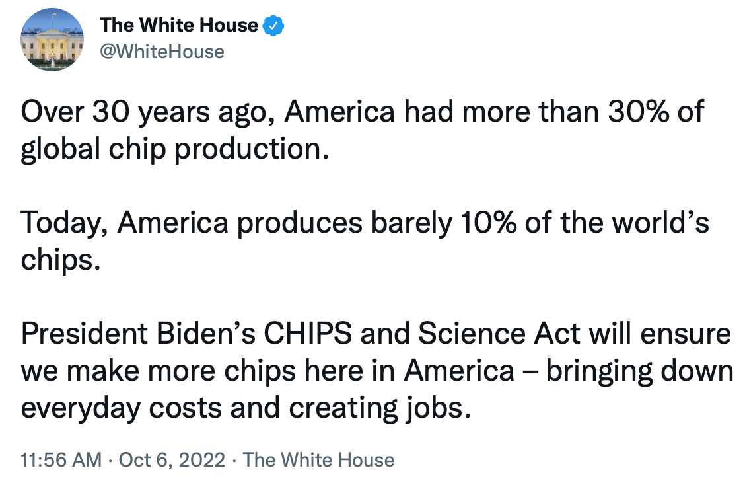Click the word 'CHIPS' in capitals
This screenshot has height=489, width=745.
coord(308,333)
